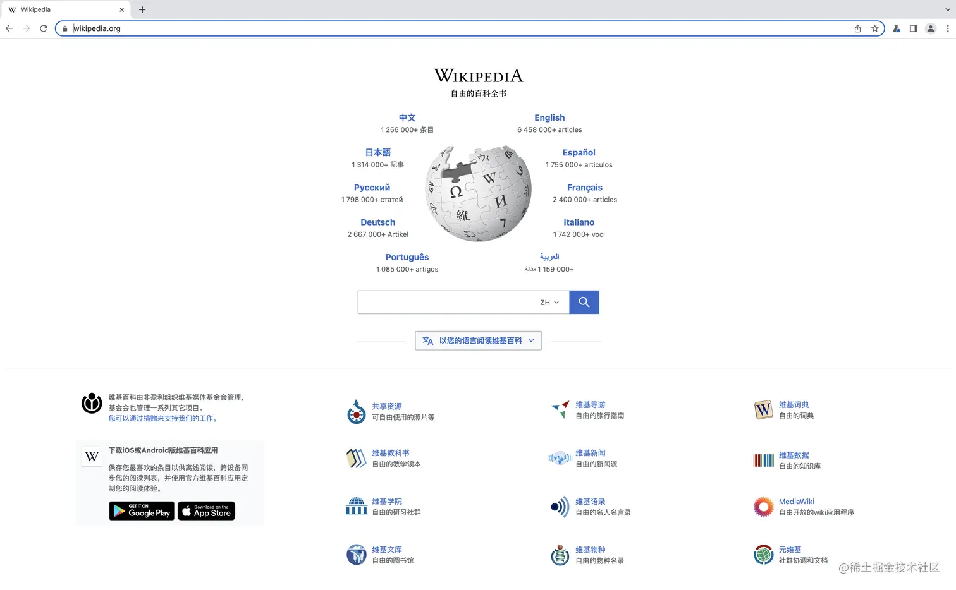This screenshot has width=956, height=590.
Task: Click the 维基教科书 text link
Action: coord(391,453)
